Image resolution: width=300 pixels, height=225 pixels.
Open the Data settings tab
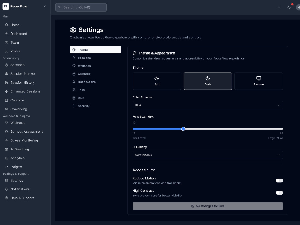coord(95,98)
